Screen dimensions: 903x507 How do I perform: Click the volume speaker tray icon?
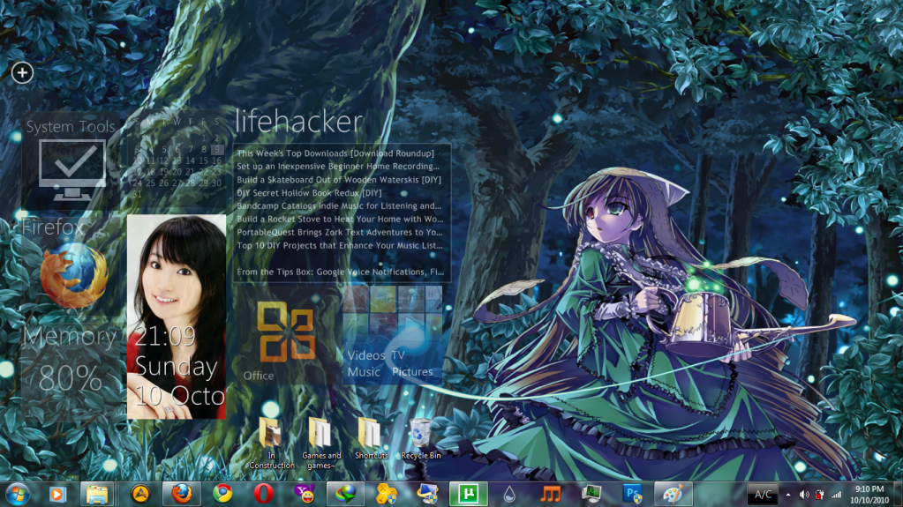click(804, 495)
